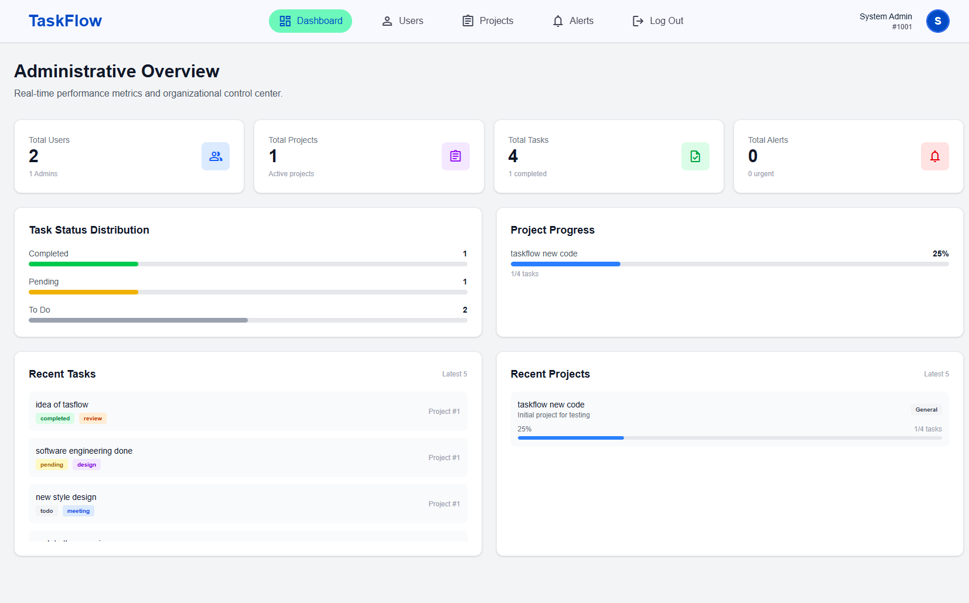Click the 'pending' status tag
The width and height of the screenshot is (969, 603).
(52, 465)
